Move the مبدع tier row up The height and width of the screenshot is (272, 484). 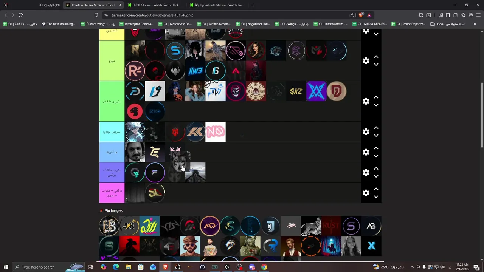pos(376,57)
